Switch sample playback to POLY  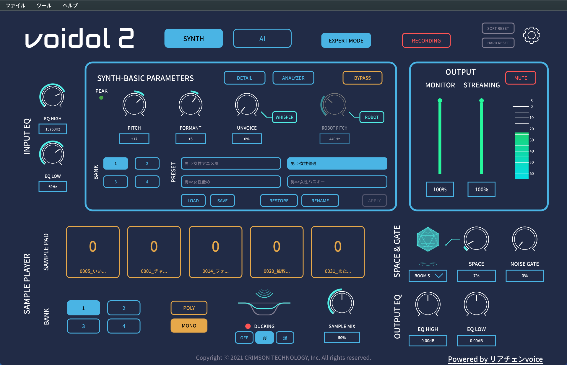pyautogui.click(x=189, y=308)
